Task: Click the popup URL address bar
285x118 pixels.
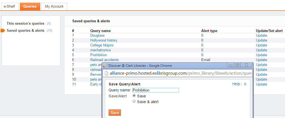Action: [179, 73]
